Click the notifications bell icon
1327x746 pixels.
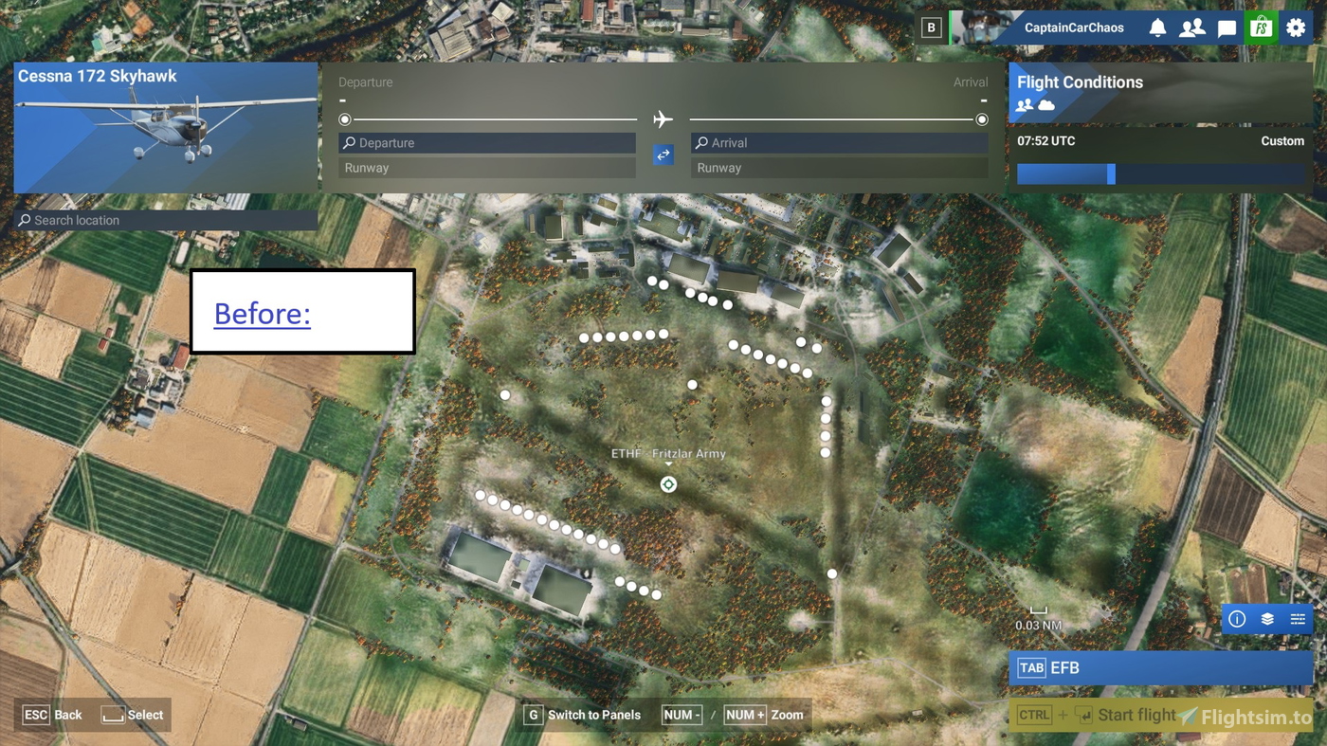pos(1157,27)
